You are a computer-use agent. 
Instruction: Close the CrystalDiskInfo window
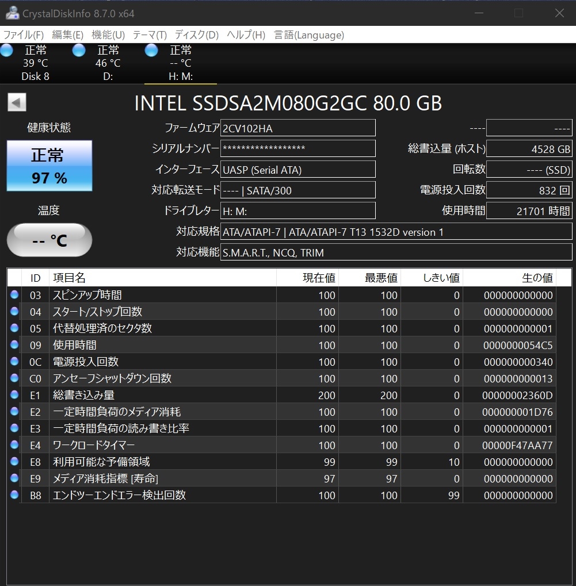(x=559, y=13)
